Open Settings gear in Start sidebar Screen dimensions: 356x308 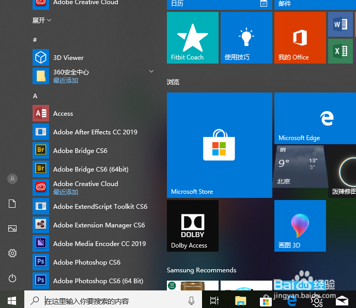[x=12, y=253]
